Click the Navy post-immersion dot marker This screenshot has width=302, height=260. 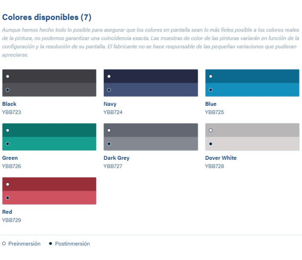click(x=109, y=90)
